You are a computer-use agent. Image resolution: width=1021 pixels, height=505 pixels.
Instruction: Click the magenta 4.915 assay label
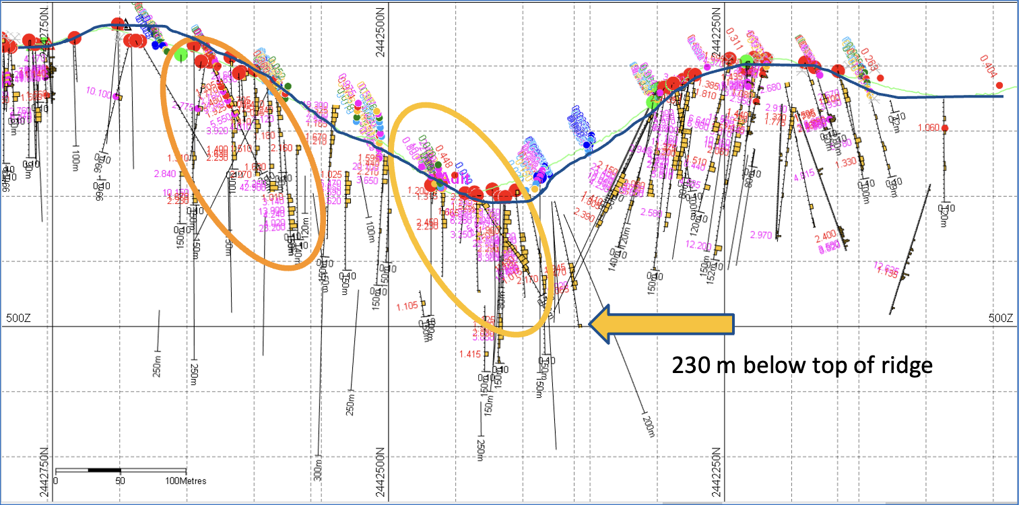pos(805,176)
